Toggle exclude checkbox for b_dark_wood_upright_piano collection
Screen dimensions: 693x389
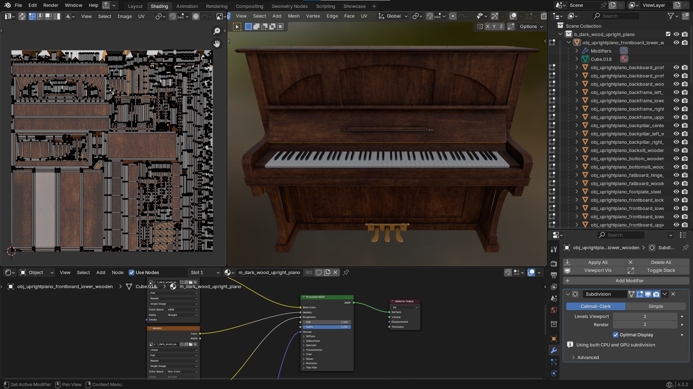click(668, 34)
